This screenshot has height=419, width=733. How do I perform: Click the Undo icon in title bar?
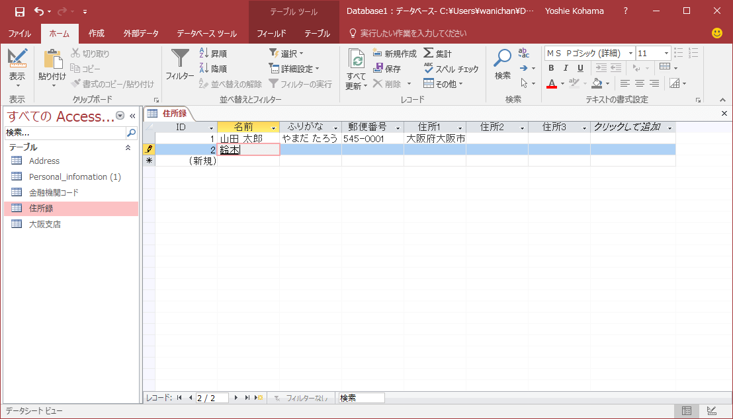click(39, 12)
